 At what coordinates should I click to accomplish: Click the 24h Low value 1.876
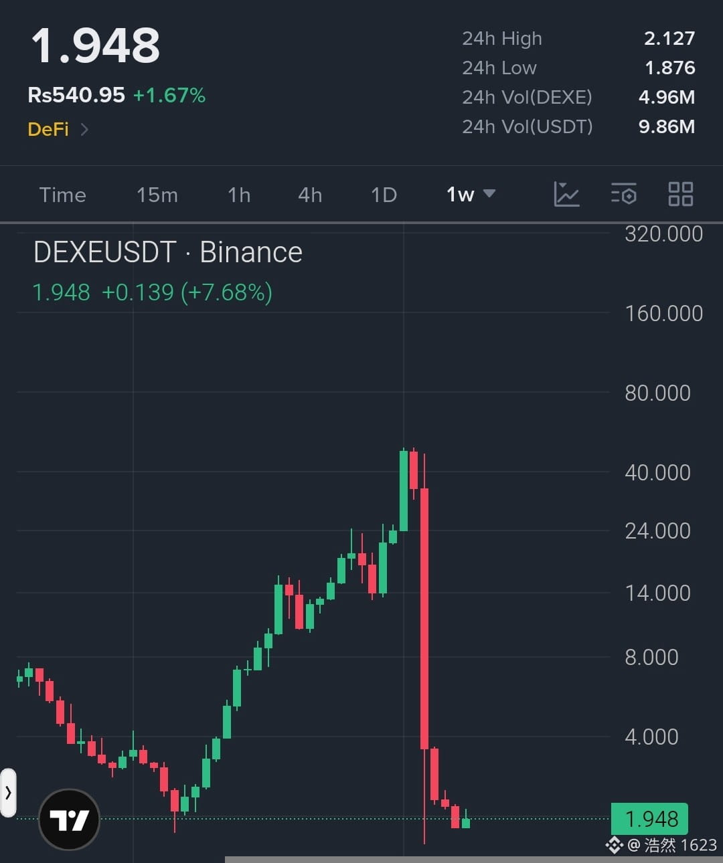pos(670,68)
